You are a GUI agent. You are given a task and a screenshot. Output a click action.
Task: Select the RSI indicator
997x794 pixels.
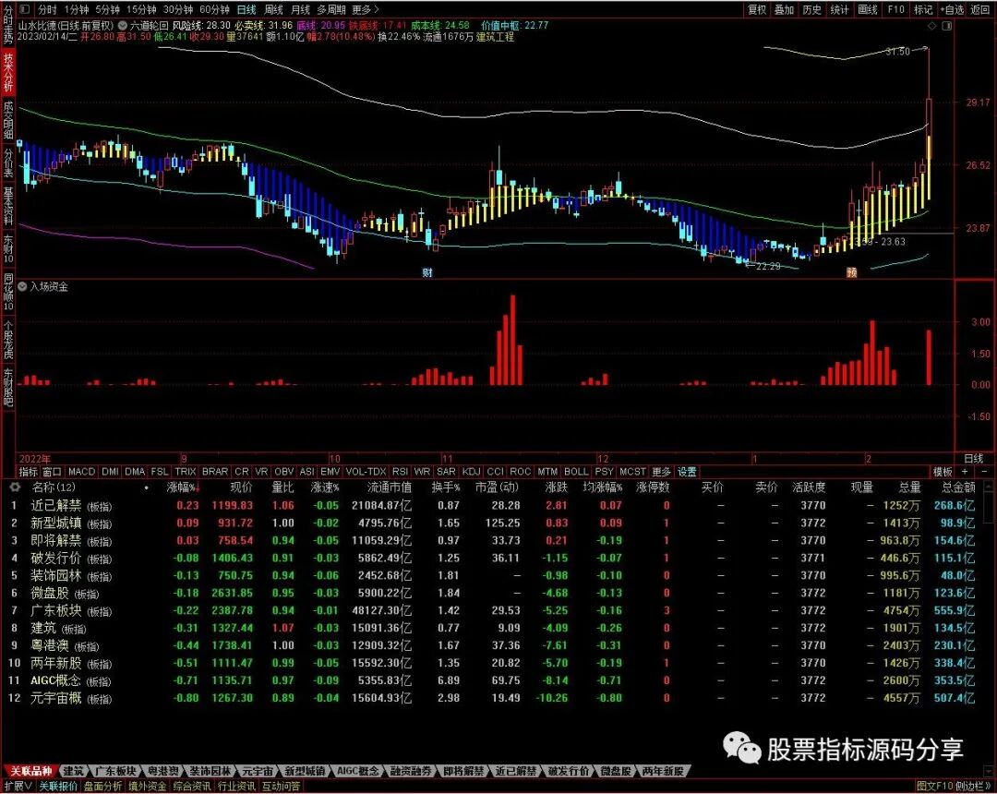400,472
